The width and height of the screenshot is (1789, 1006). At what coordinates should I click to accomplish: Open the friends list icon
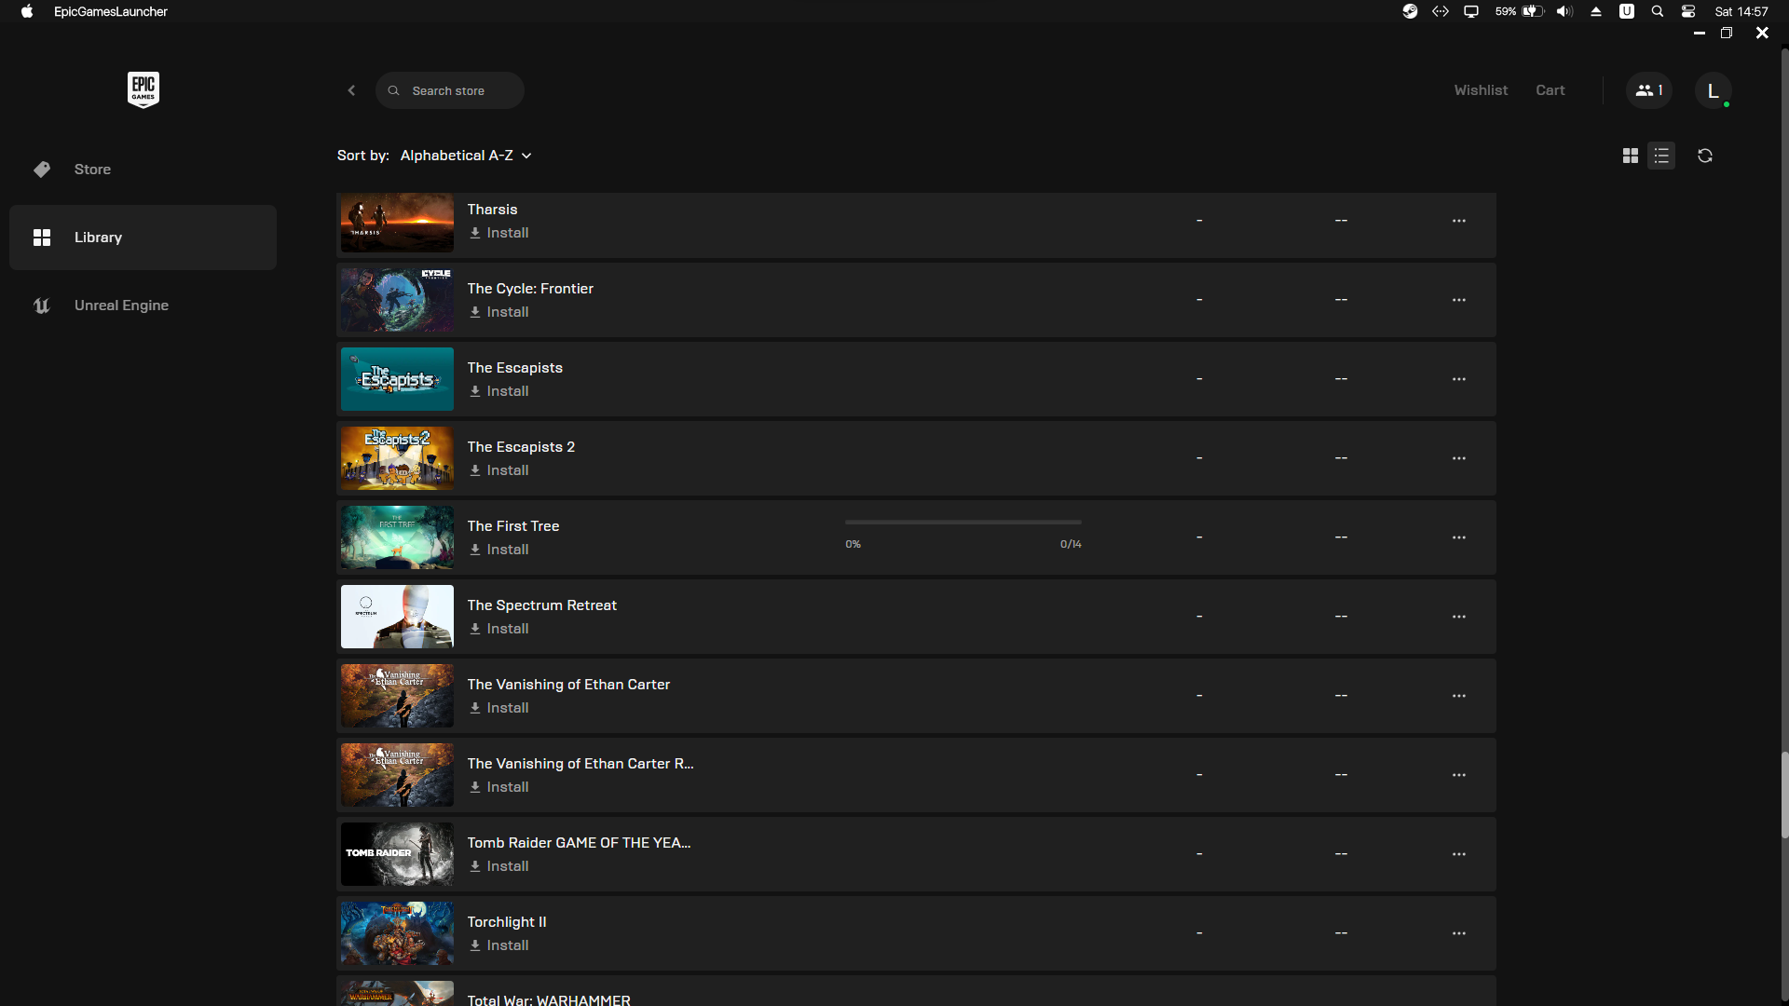tap(1648, 90)
